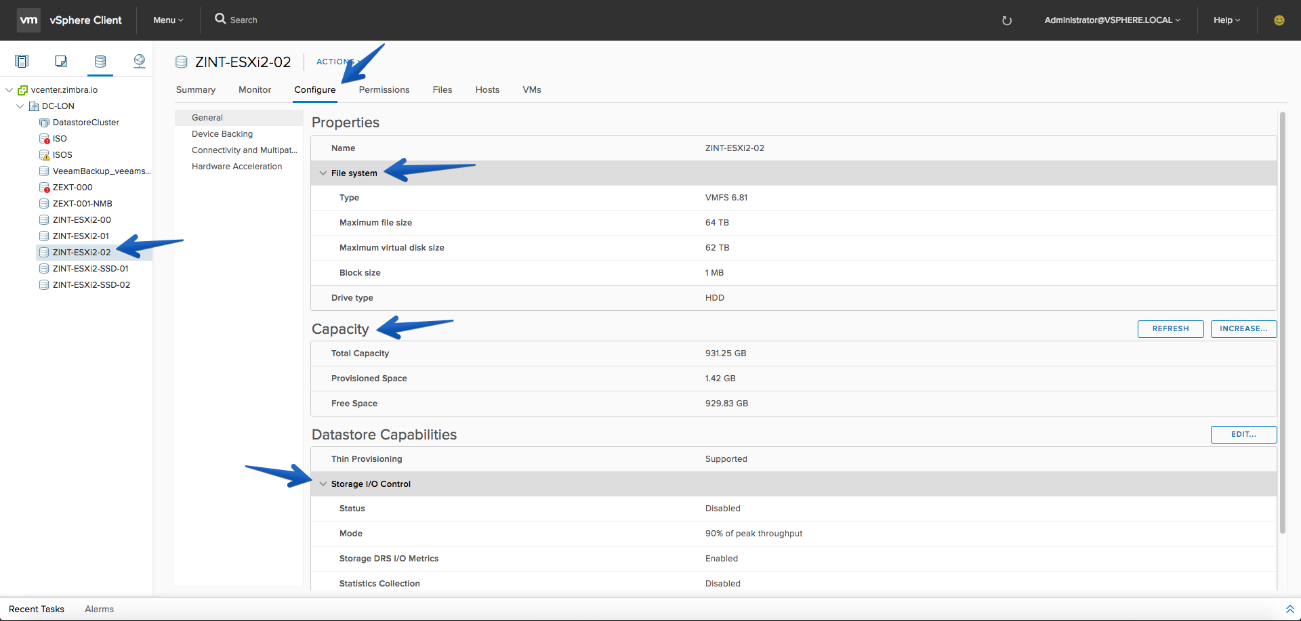Screen dimensions: 1301x621
Task: Collapse the Storage I/O Control section
Action: point(323,484)
